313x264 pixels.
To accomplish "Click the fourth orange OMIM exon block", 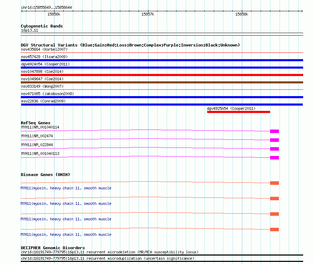I will click(x=274, y=230).
